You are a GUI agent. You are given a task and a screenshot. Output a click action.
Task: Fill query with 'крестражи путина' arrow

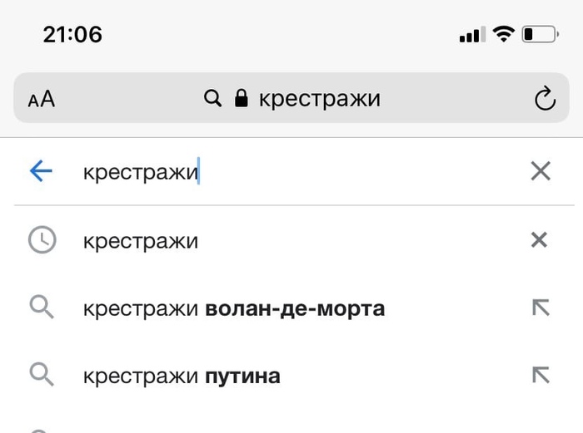tap(541, 376)
